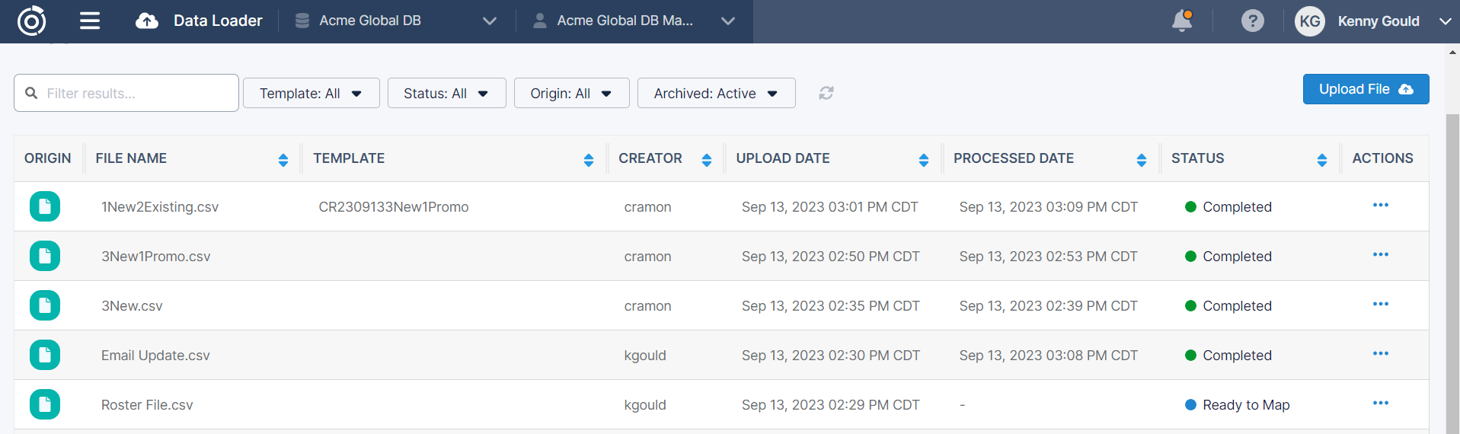Viewport: 1460px width, 434px height.
Task: Open the hamburger navigation menu
Action: (x=90, y=21)
